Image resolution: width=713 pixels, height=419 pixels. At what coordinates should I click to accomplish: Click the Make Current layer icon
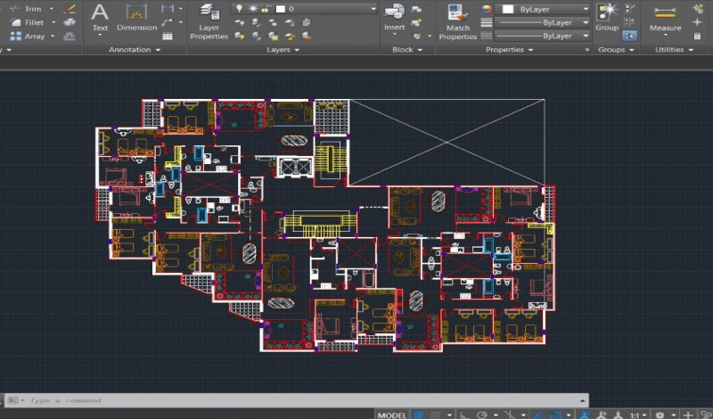coord(307,22)
